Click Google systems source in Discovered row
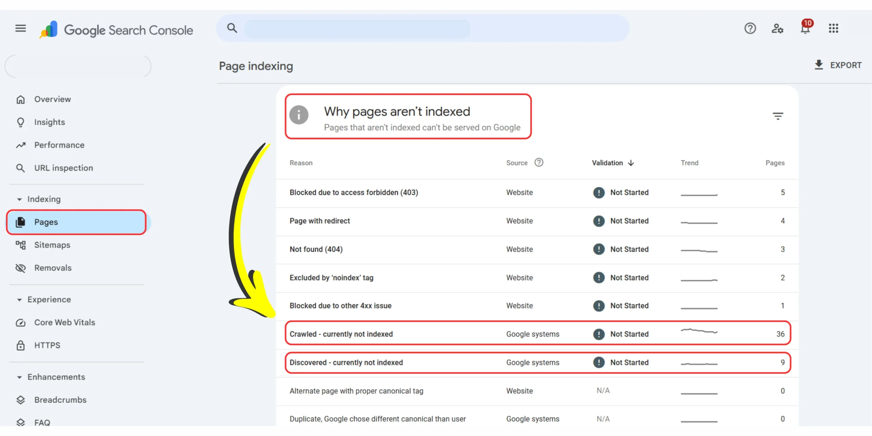The height and width of the screenshot is (436, 872). [533, 362]
